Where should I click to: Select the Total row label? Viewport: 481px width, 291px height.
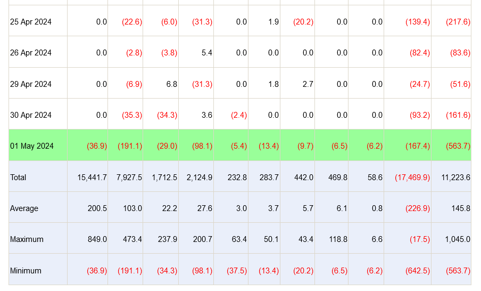tap(18, 177)
